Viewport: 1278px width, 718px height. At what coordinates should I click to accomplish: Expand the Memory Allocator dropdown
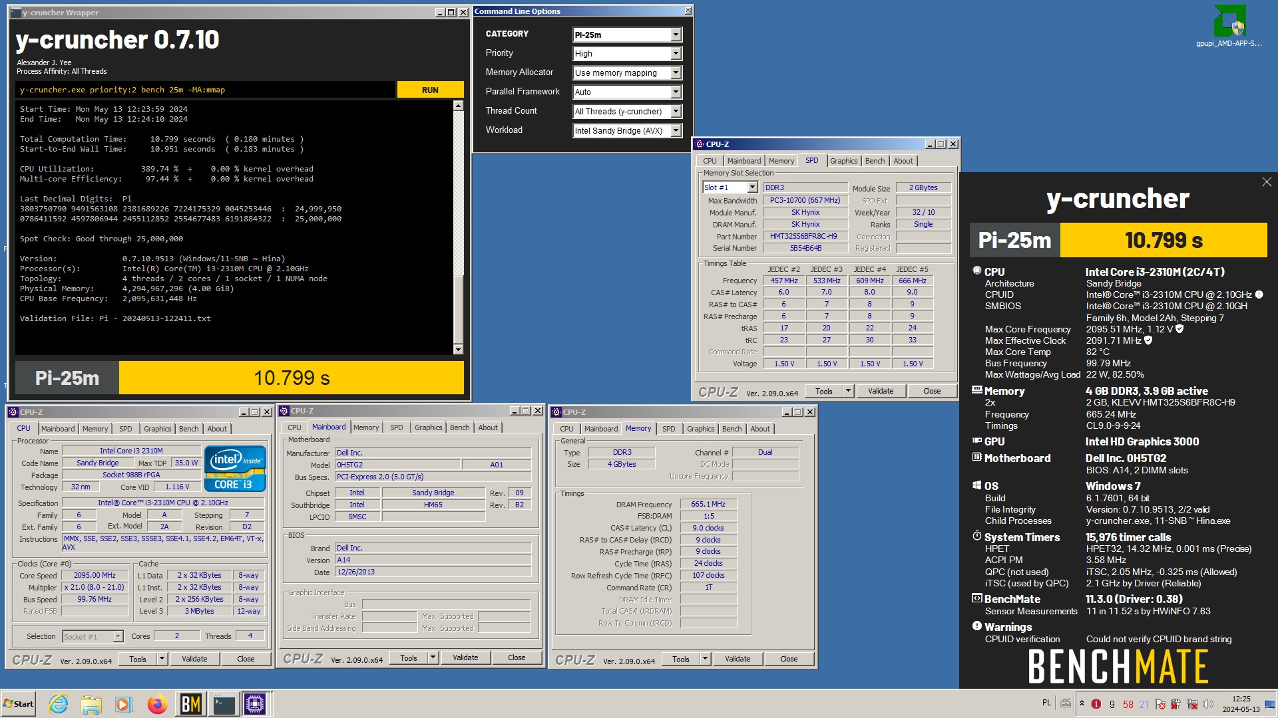coord(627,73)
